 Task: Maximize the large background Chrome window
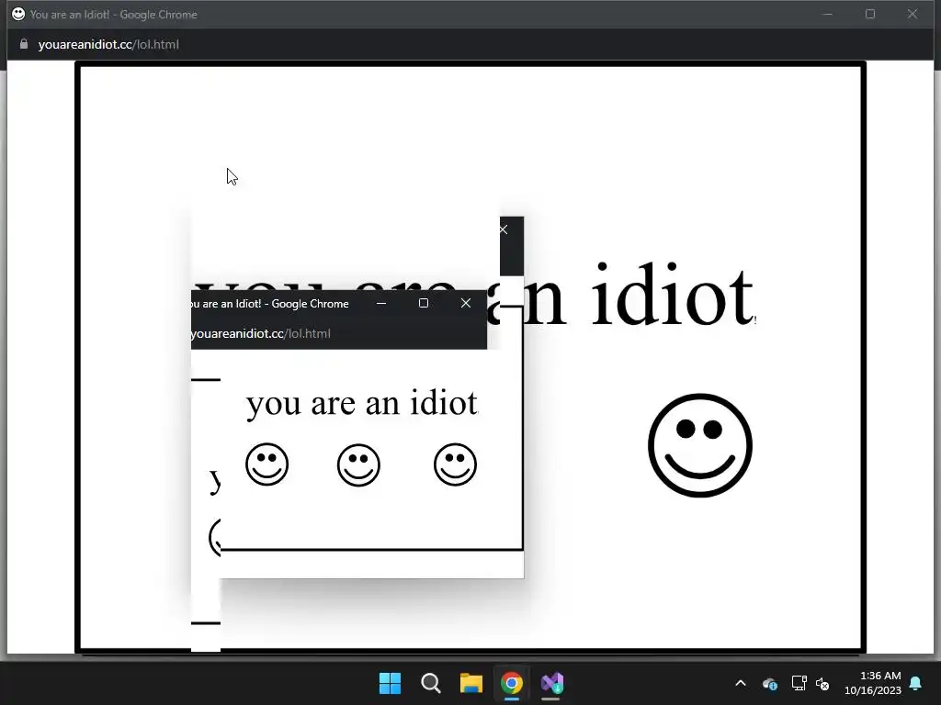pos(870,14)
